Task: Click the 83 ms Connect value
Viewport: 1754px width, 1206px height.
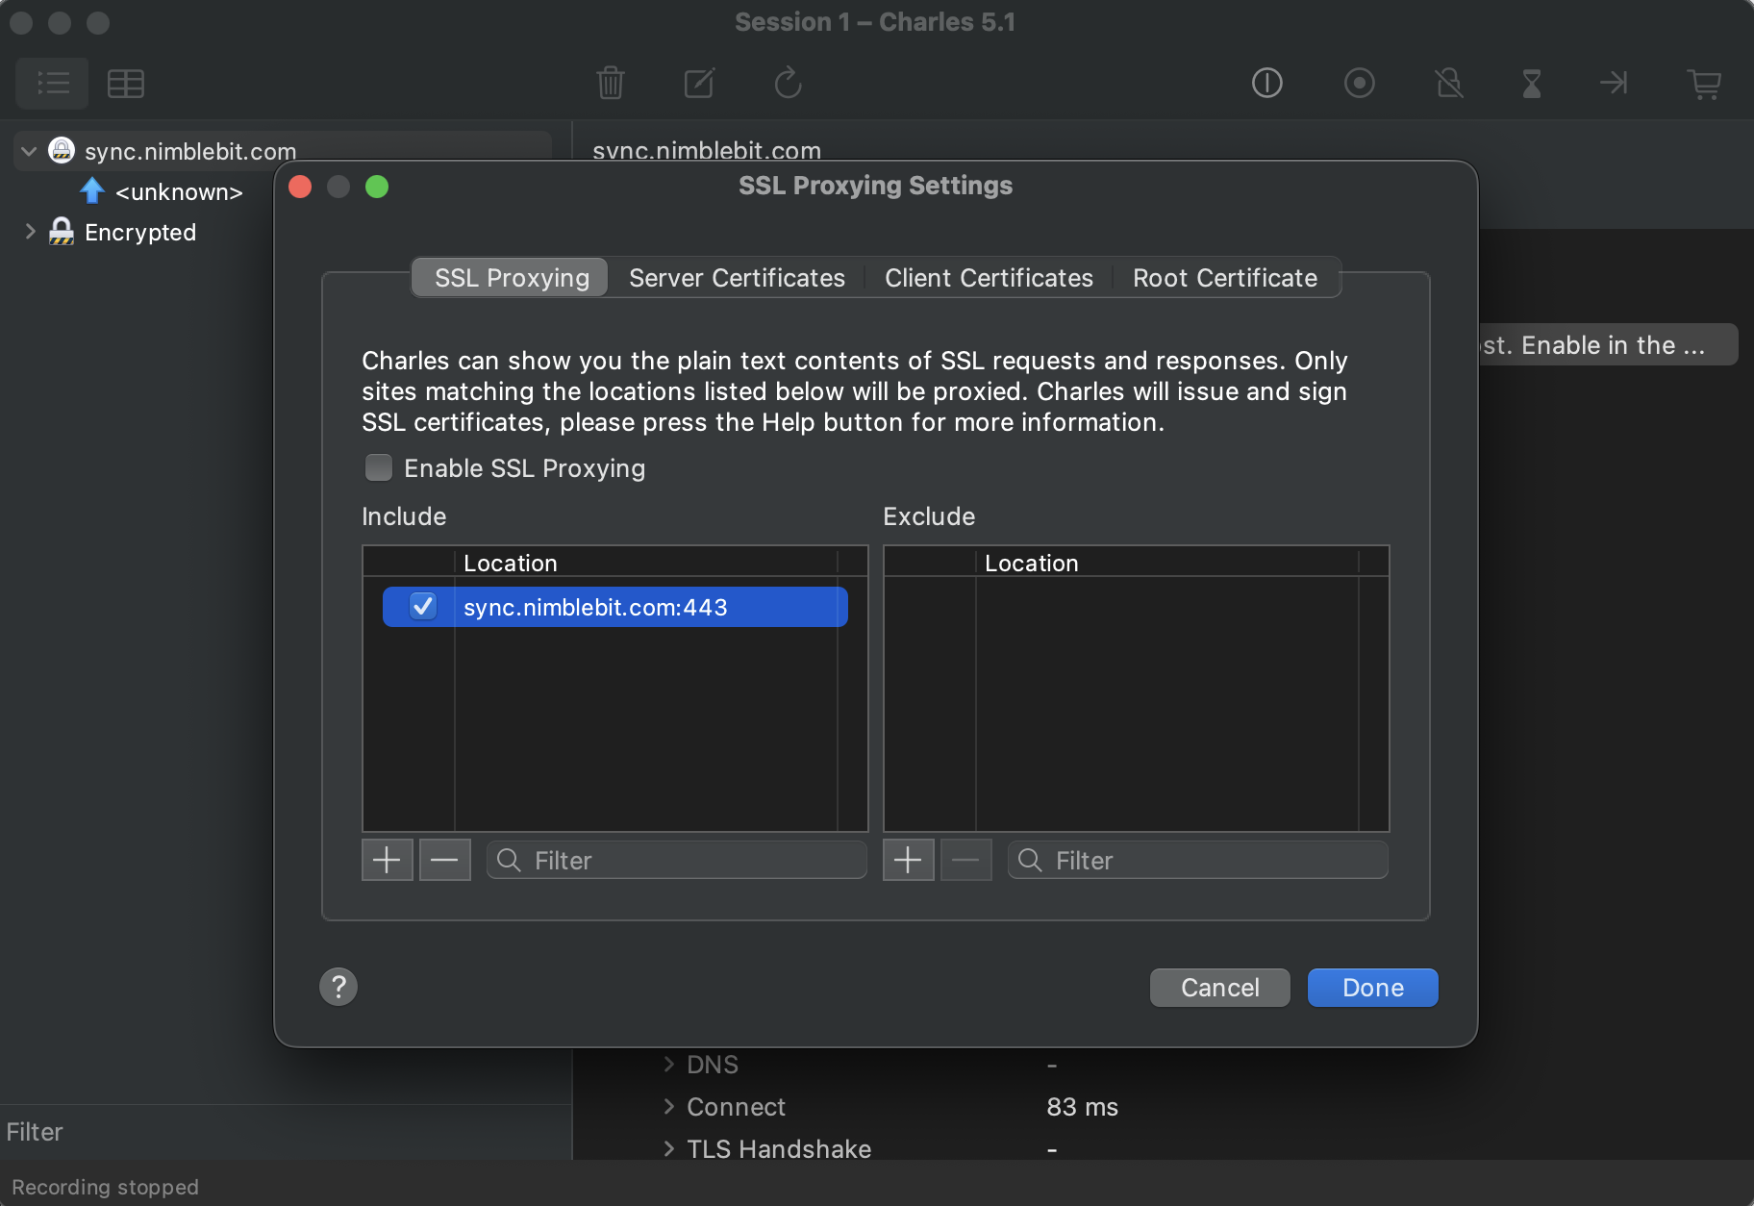Action: 1082,1107
